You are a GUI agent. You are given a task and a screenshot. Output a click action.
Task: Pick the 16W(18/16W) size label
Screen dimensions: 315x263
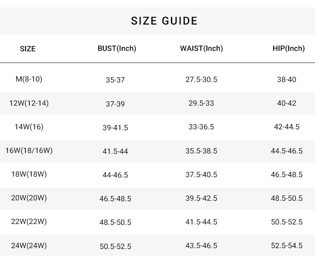pos(29,150)
